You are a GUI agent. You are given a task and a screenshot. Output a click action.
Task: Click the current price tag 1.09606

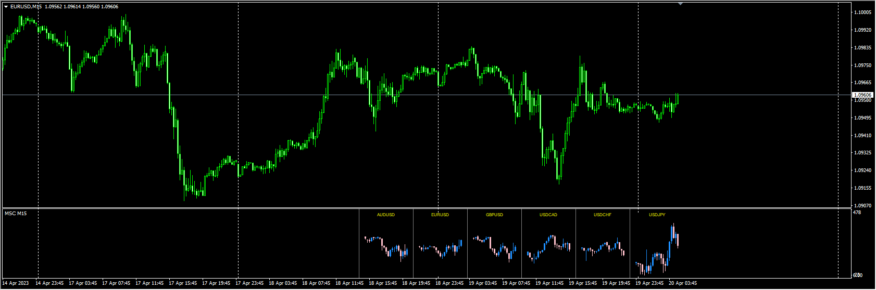coord(862,95)
